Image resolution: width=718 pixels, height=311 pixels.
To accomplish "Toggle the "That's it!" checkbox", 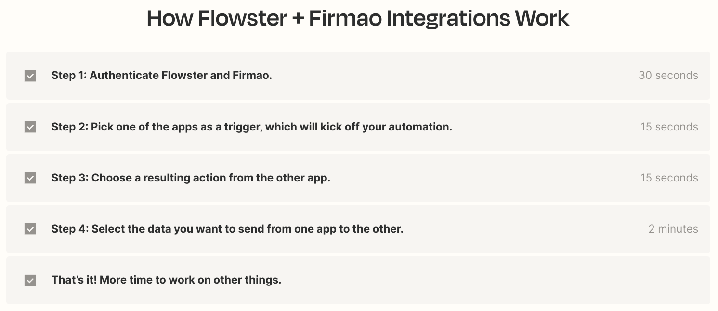I will point(30,280).
